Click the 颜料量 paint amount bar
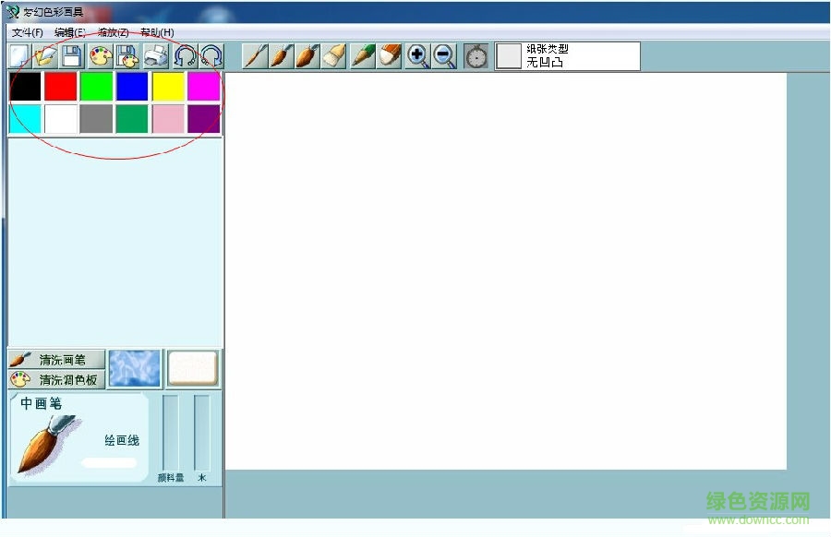This screenshot has width=831, height=537. pyautogui.click(x=171, y=433)
